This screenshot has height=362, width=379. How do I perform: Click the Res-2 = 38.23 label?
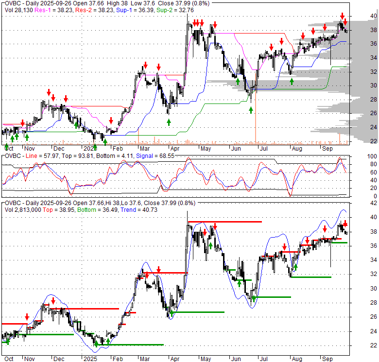point(95,10)
